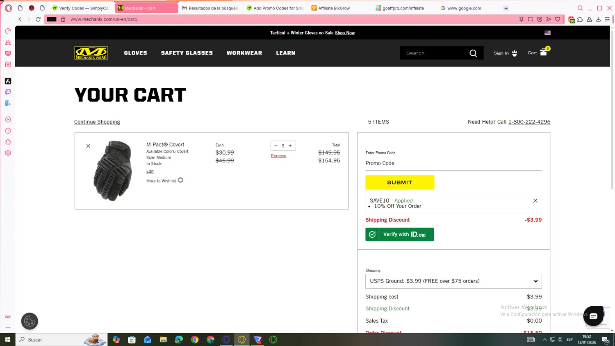615x346 pixels.
Task: Decrease M-Pact Covert quantity
Action: click(x=276, y=146)
